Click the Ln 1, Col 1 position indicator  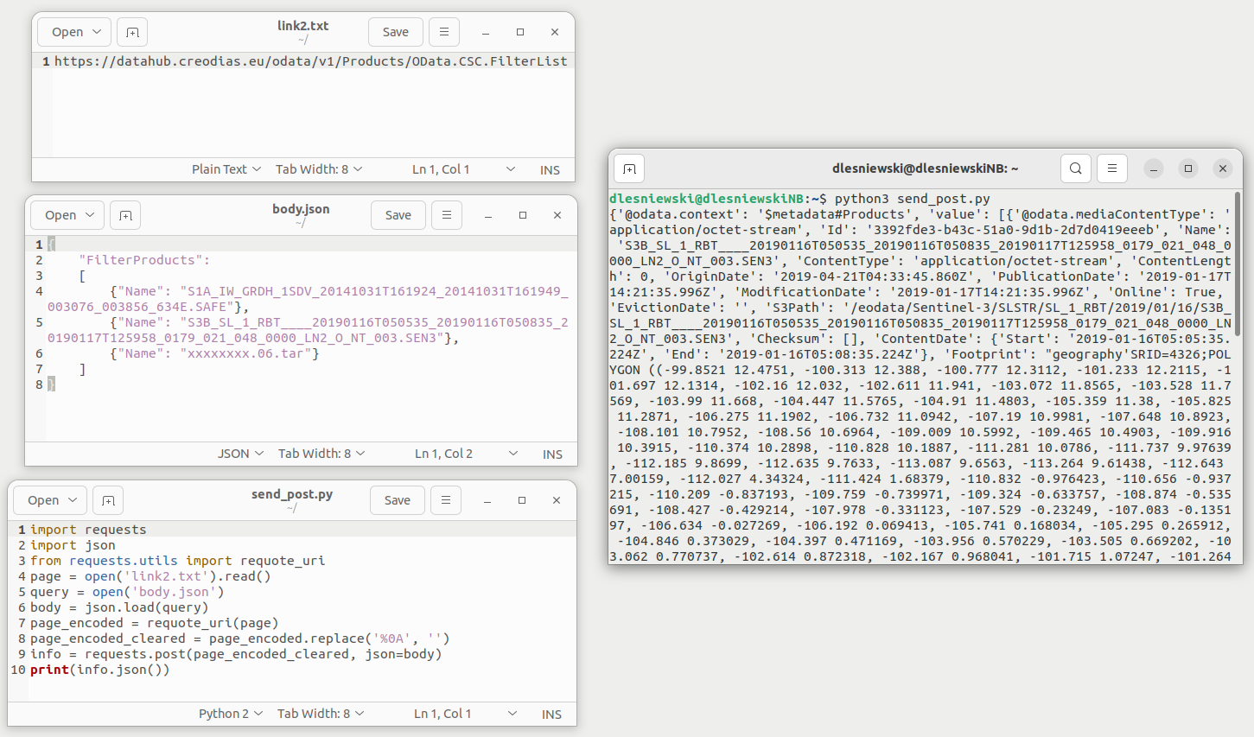click(441, 169)
